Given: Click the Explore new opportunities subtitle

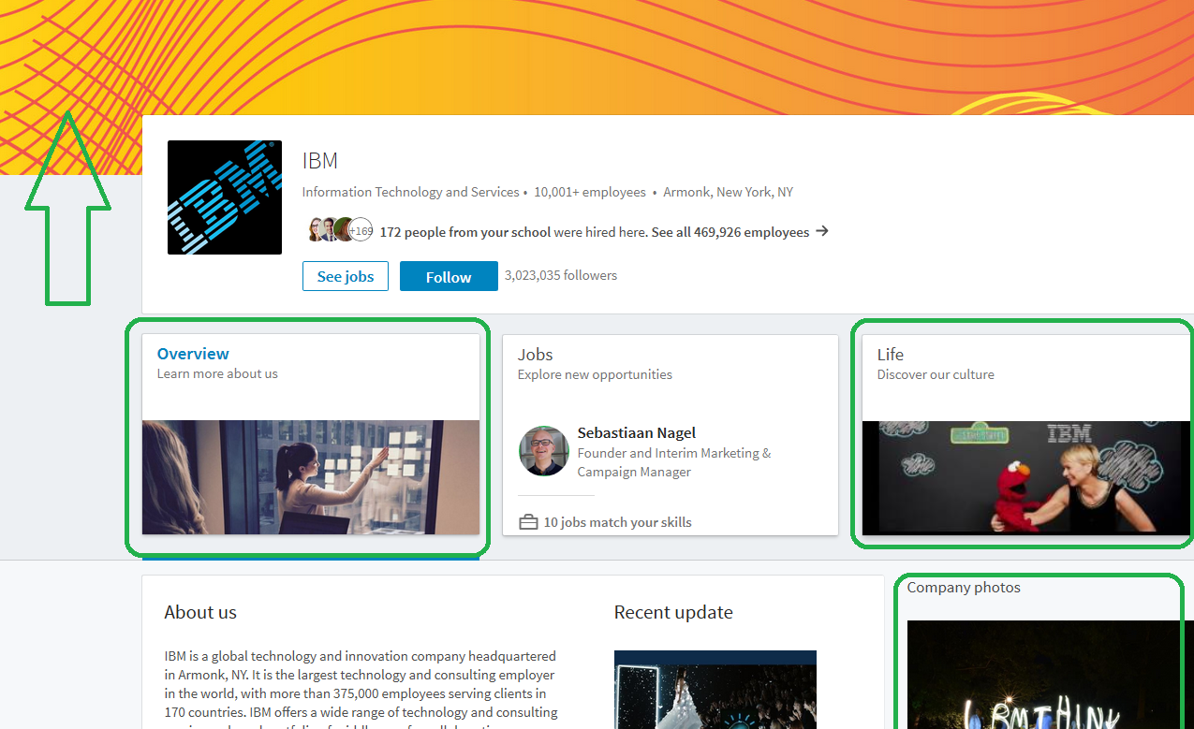Looking at the screenshot, I should 595,374.
